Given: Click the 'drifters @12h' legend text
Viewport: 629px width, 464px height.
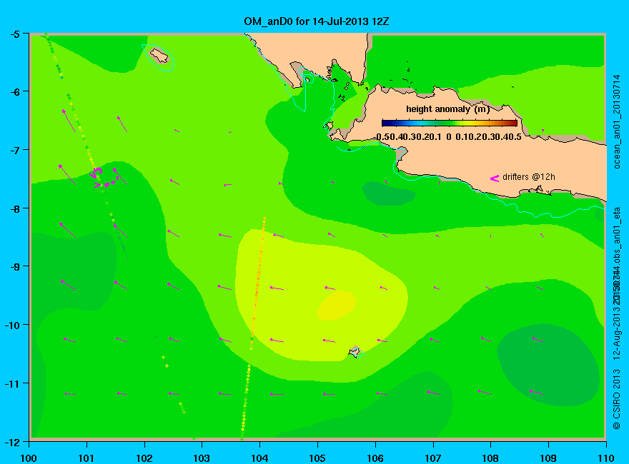Looking at the screenshot, I should (529, 177).
